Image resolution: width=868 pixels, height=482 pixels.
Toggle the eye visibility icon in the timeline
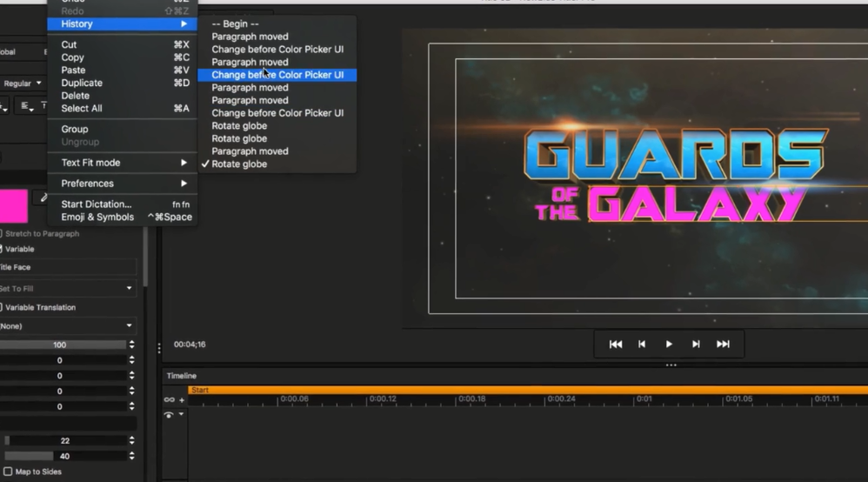(x=169, y=416)
